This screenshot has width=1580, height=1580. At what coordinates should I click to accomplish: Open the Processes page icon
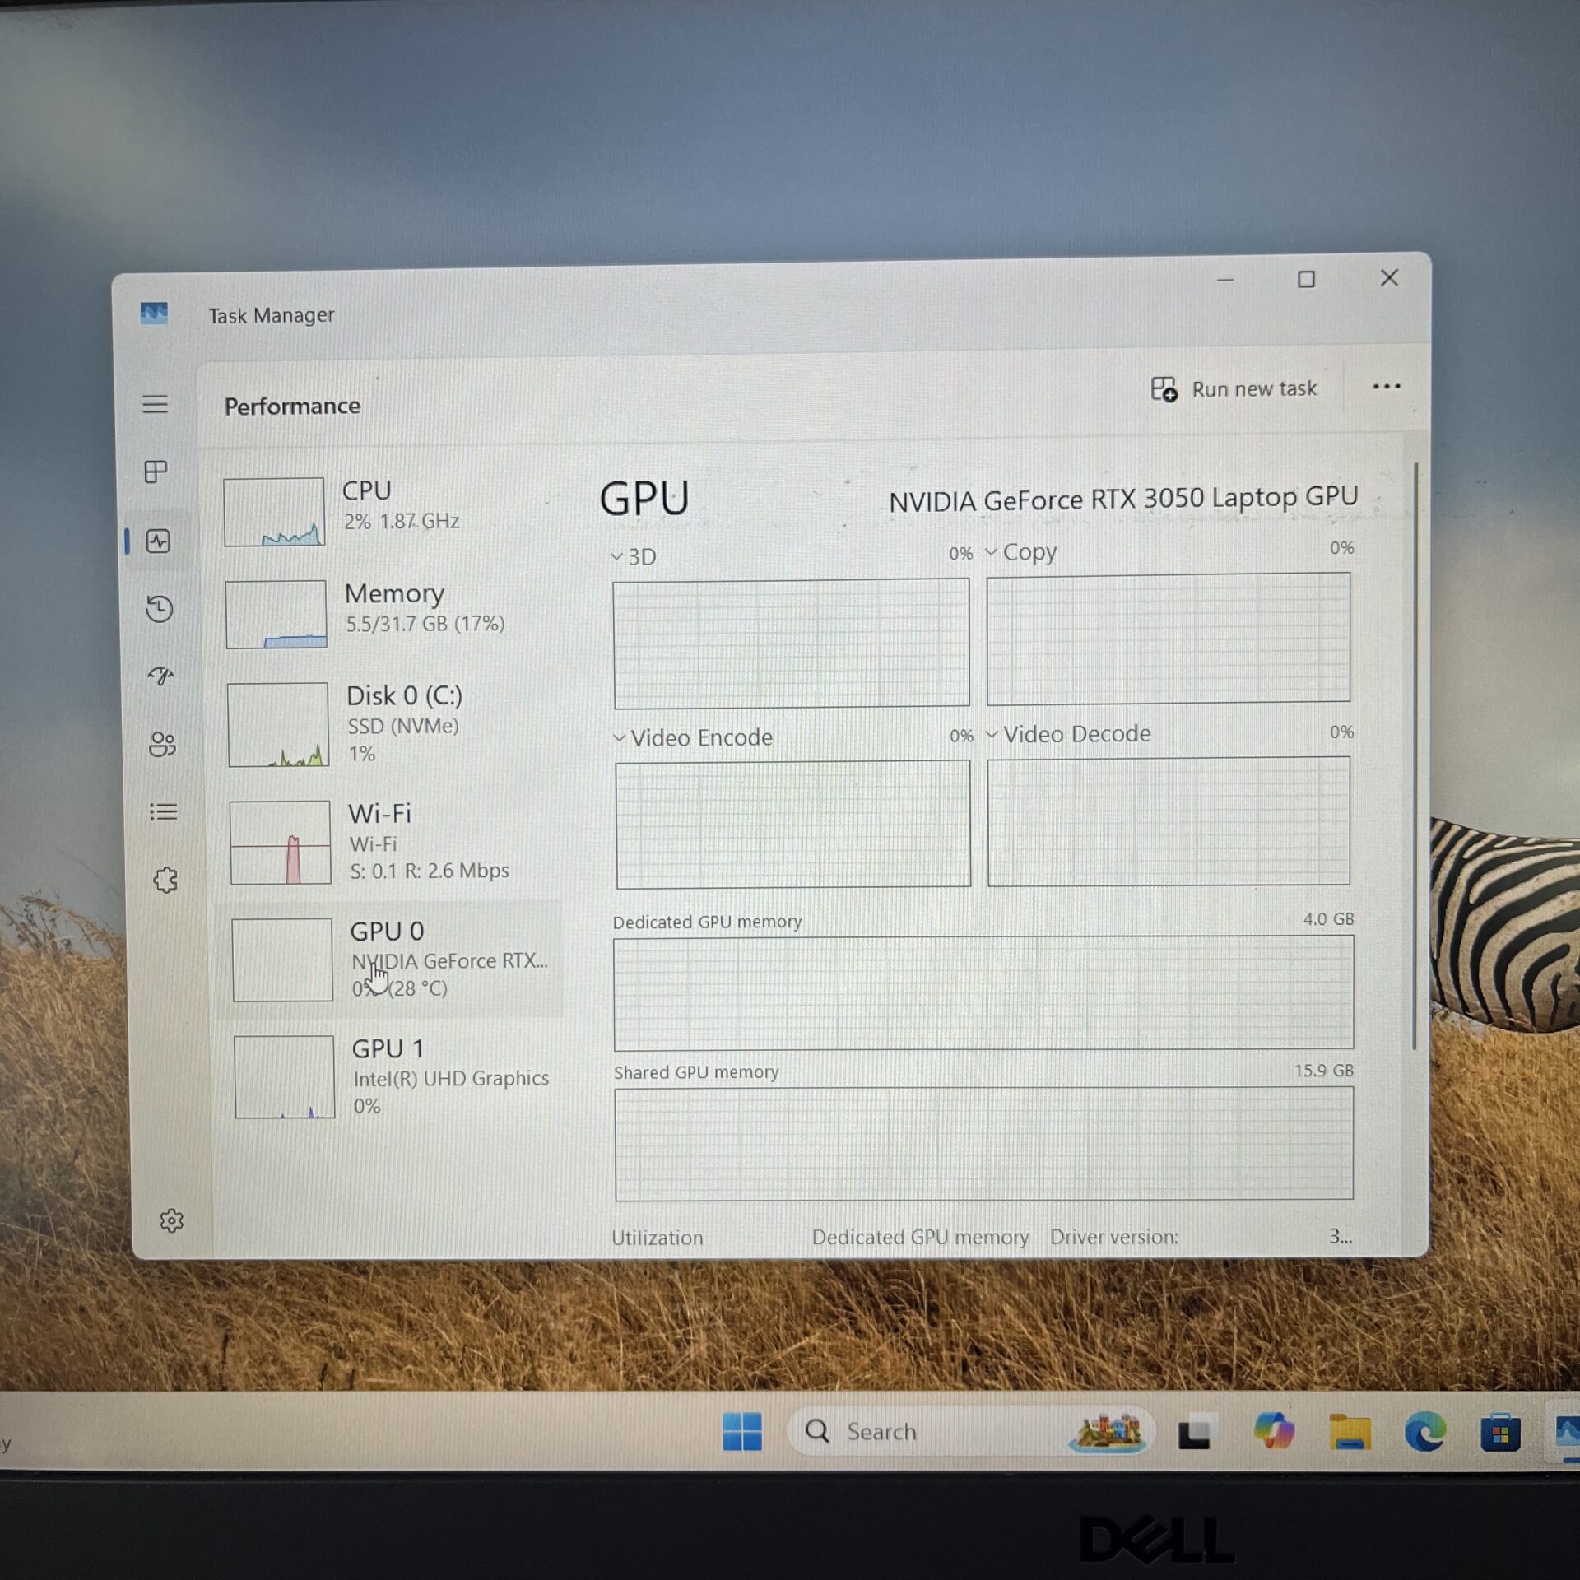coord(156,472)
